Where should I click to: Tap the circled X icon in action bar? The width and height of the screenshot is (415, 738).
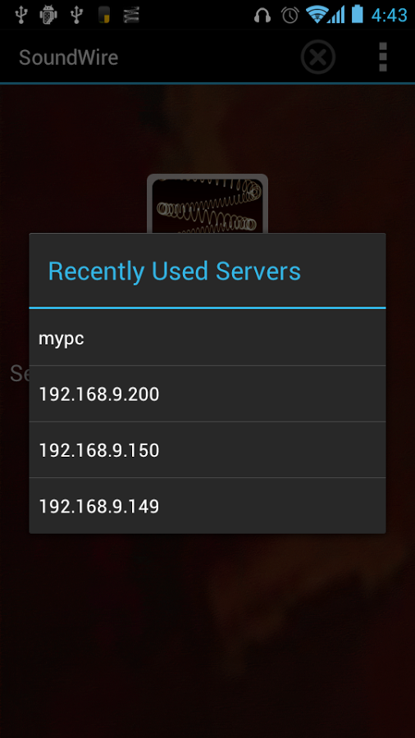(x=318, y=57)
